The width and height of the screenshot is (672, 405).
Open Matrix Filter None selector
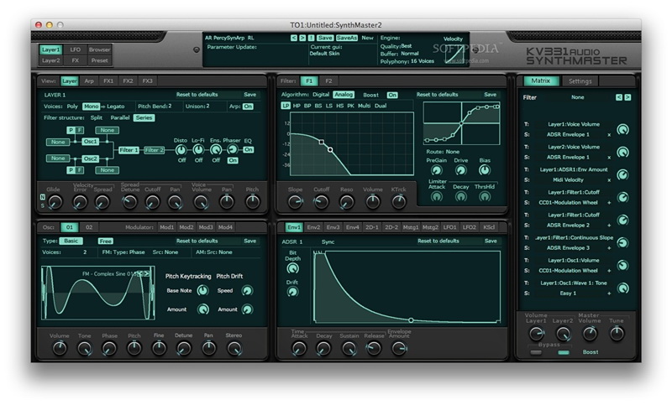pyautogui.click(x=577, y=97)
